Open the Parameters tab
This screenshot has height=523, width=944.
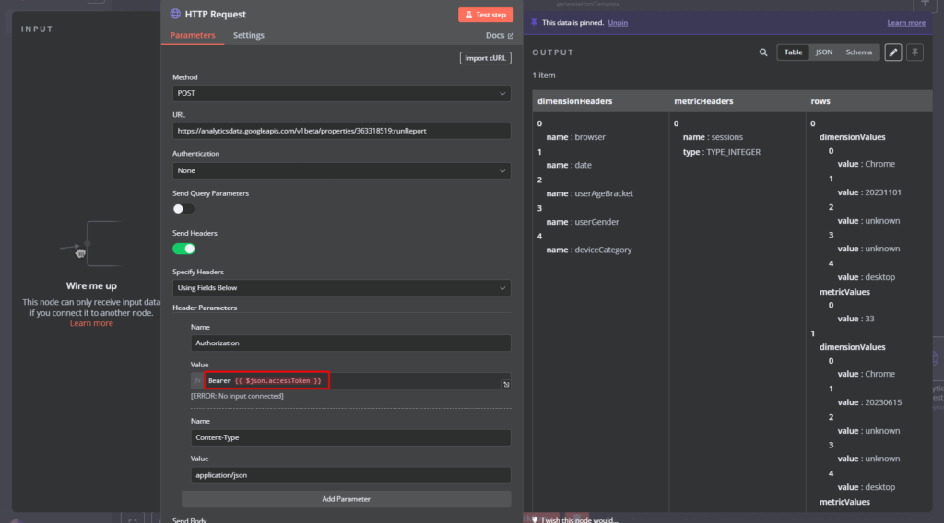[x=193, y=36]
